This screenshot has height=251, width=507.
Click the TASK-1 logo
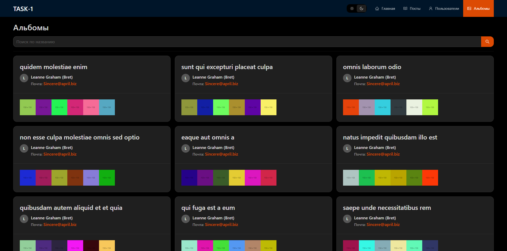click(x=23, y=9)
